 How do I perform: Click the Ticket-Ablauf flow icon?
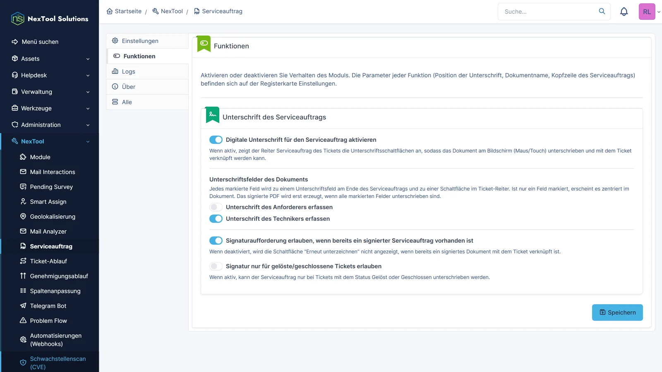[x=23, y=261]
